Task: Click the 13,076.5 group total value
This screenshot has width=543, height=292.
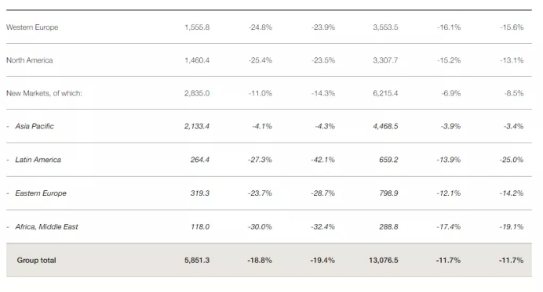Action: [384, 260]
